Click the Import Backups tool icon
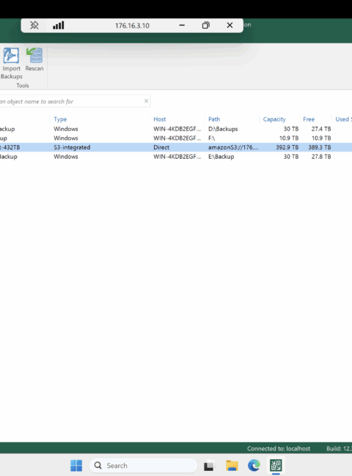Screen dimensions: 352x476 coord(11,55)
